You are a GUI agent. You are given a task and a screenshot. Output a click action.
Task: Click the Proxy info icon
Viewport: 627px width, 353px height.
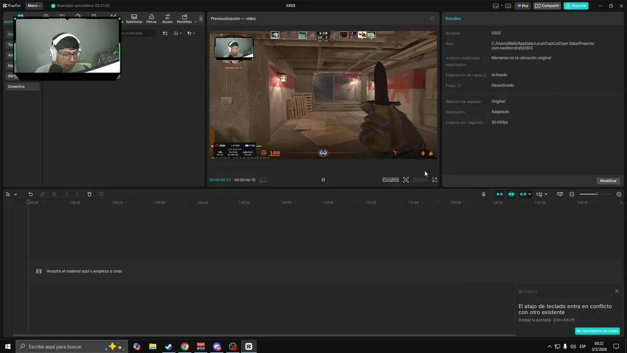459,85
